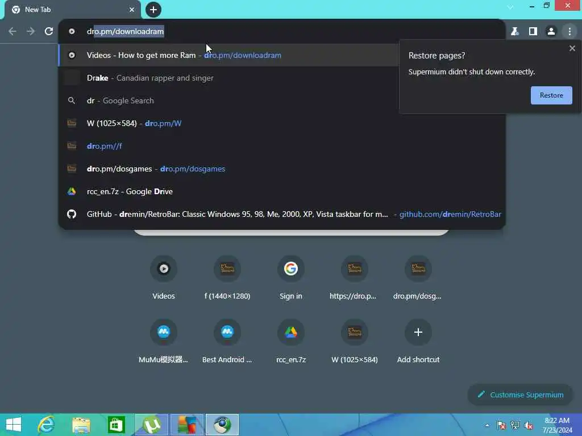Click the Restore button
This screenshot has height=436, width=582.
click(551, 95)
